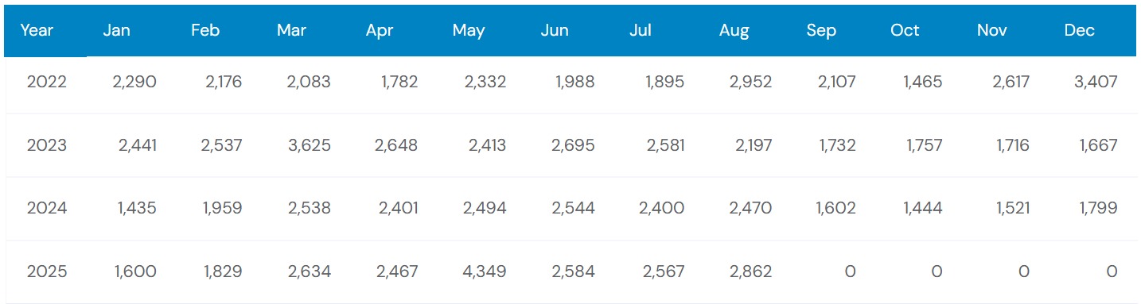The image size is (1141, 304).
Task: Select the 1,782 cell in April 2022
Action: [400, 82]
